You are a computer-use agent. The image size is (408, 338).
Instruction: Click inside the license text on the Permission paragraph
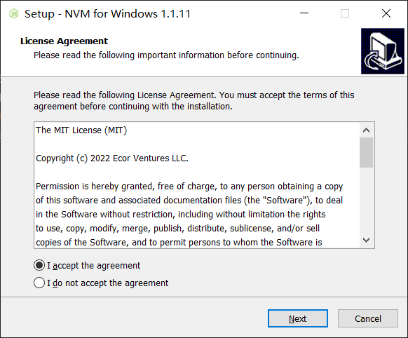coord(189,215)
